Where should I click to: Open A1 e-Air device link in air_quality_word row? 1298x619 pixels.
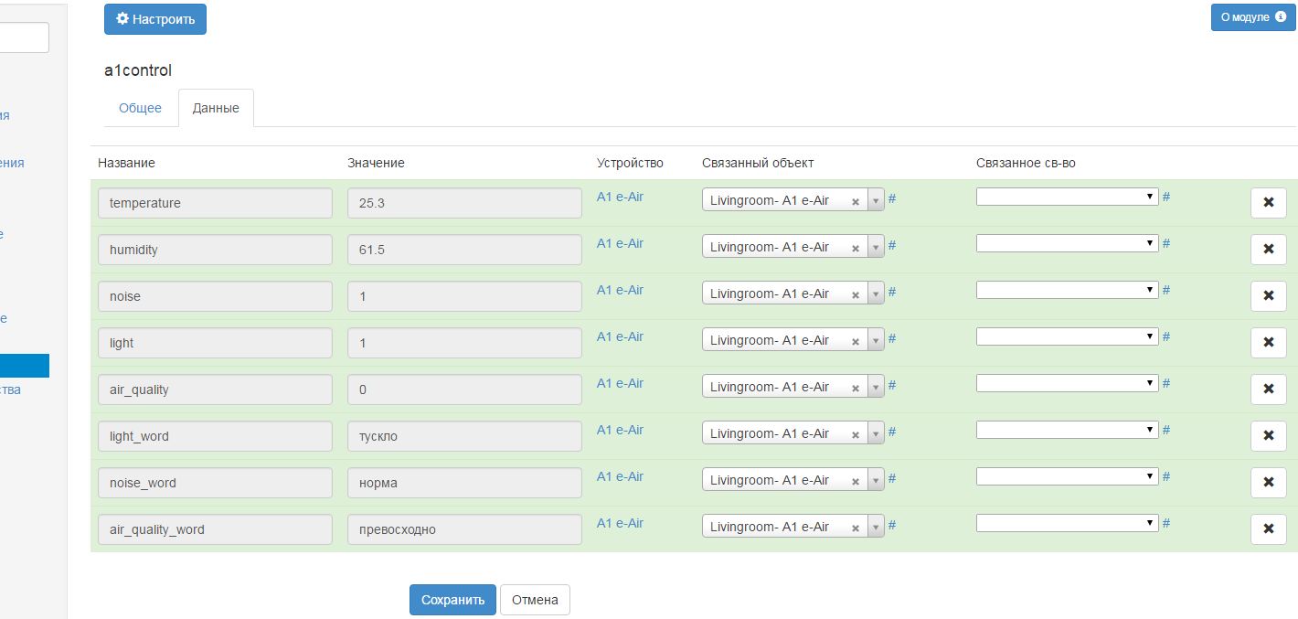(x=620, y=523)
